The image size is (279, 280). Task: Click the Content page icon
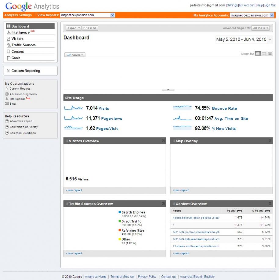click(8, 51)
